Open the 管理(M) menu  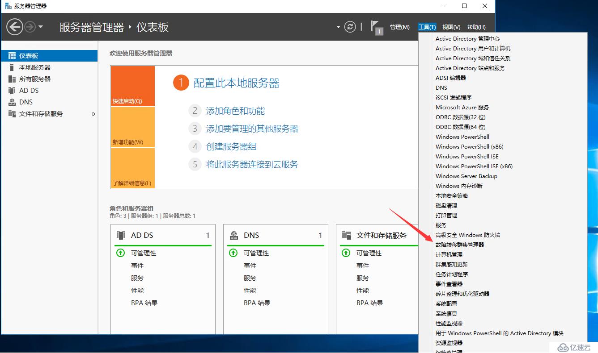pyautogui.click(x=399, y=27)
